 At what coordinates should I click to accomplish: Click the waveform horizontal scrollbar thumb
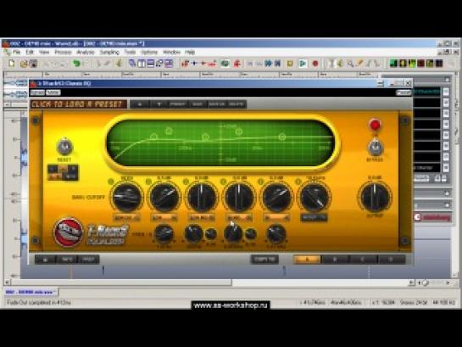click(121, 283)
